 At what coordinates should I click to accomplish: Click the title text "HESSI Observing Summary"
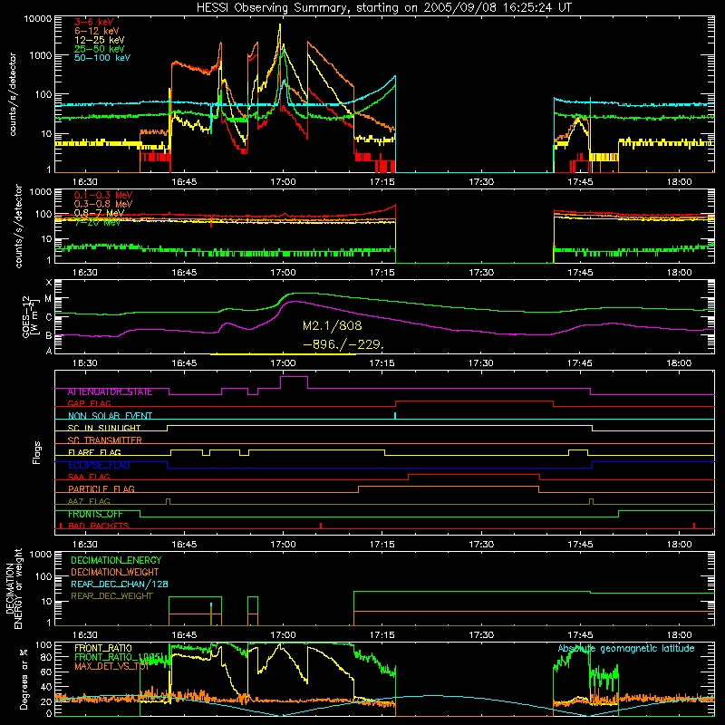coord(273,8)
